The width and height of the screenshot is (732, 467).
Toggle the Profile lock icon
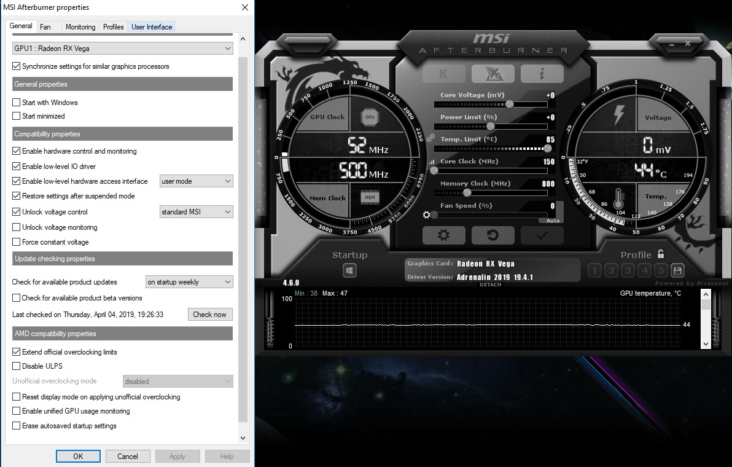click(x=661, y=254)
